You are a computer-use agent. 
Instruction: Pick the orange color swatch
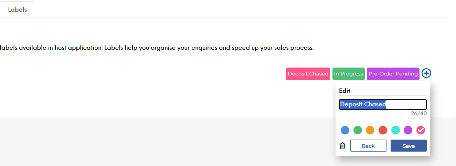[x=370, y=130]
